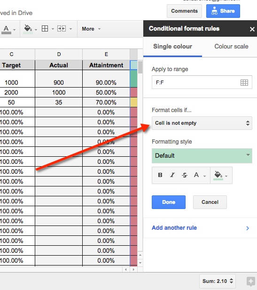Open the merge cells dropdown arrow

pos(70,29)
